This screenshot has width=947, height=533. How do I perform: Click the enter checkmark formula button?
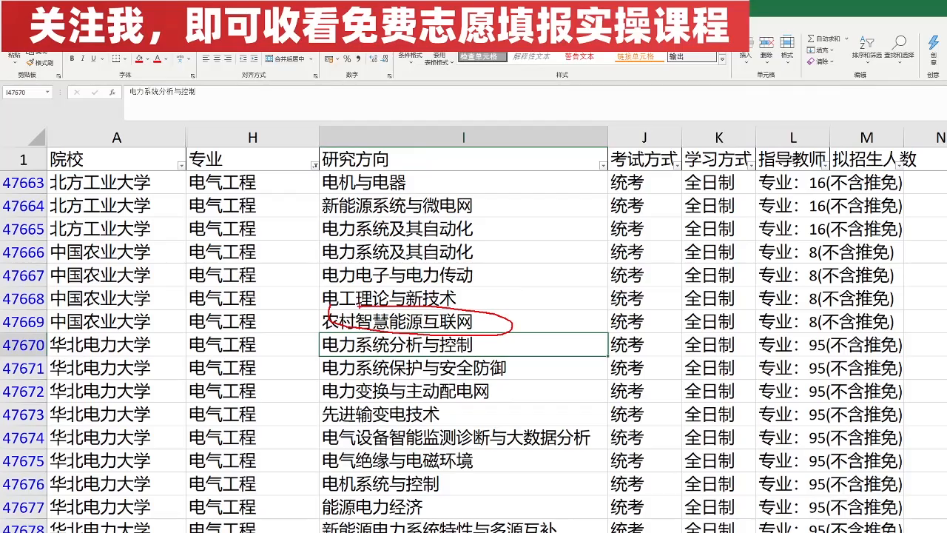pos(95,93)
